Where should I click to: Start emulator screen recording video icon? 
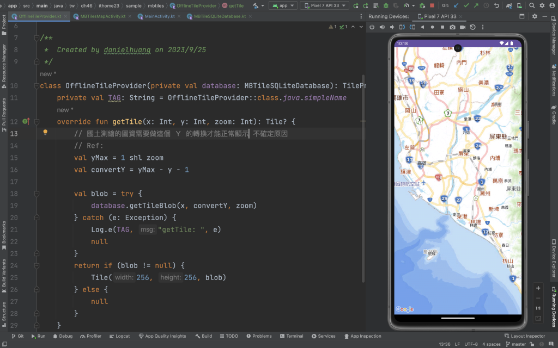463,27
